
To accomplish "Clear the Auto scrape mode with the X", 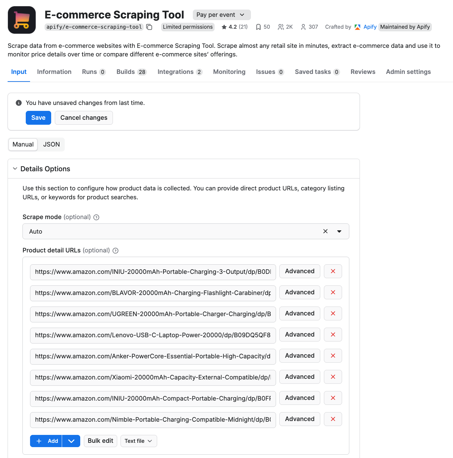I will click(x=325, y=231).
